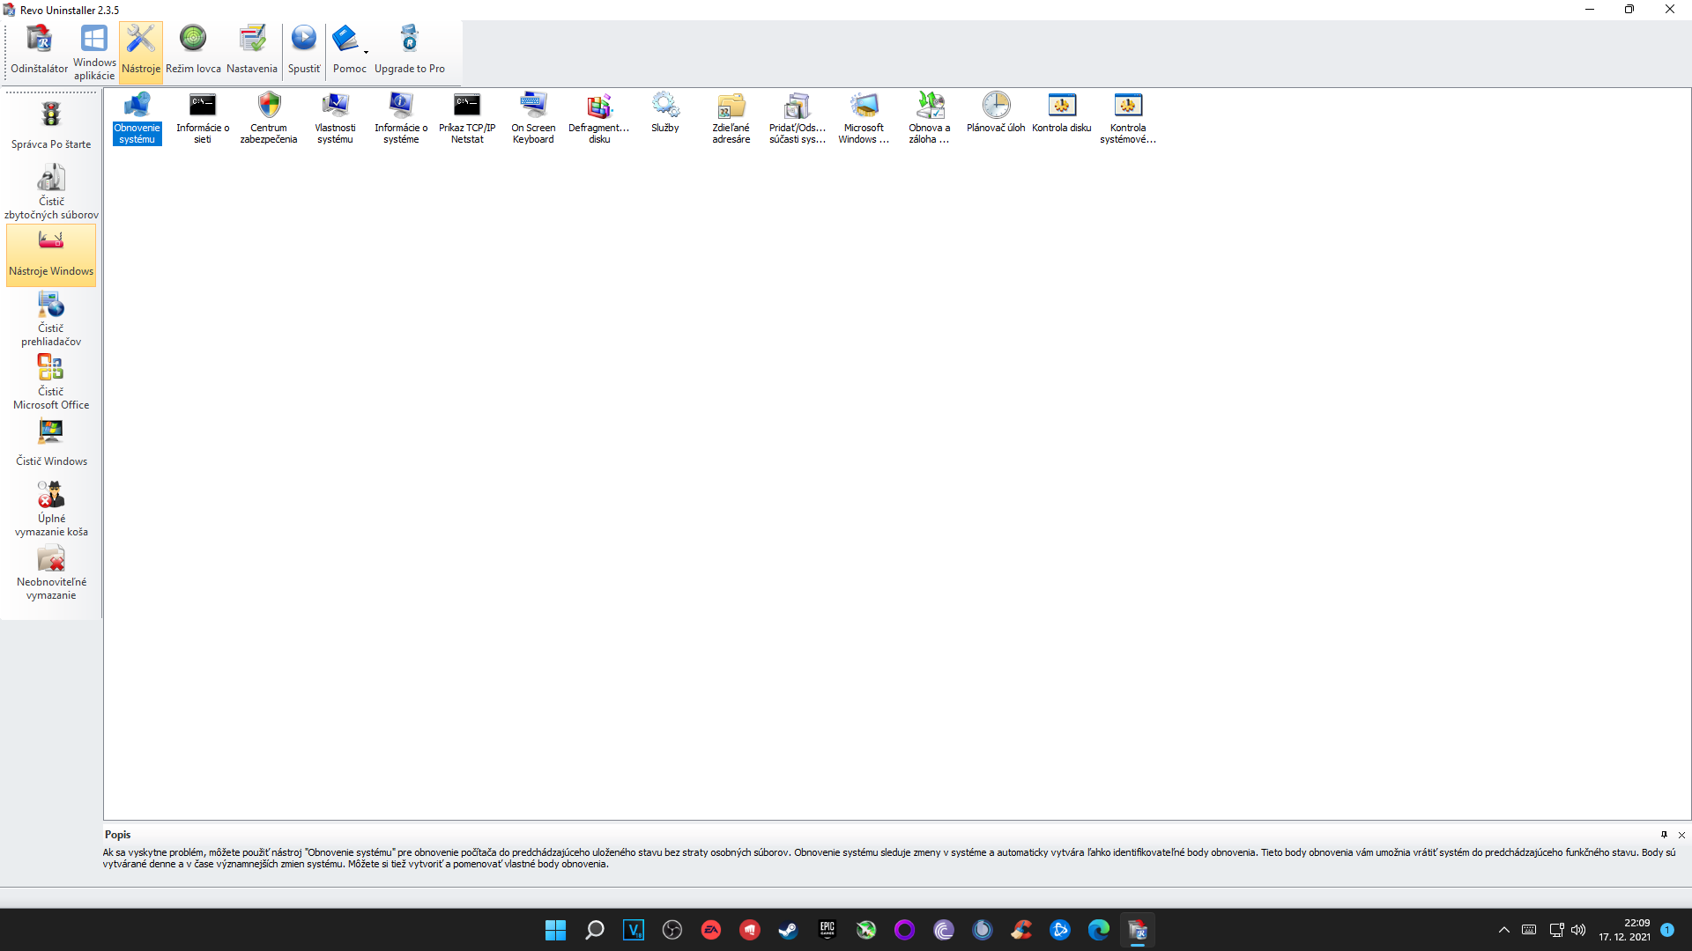Show hidden system tray icons
The image size is (1692, 951).
pos(1504,930)
